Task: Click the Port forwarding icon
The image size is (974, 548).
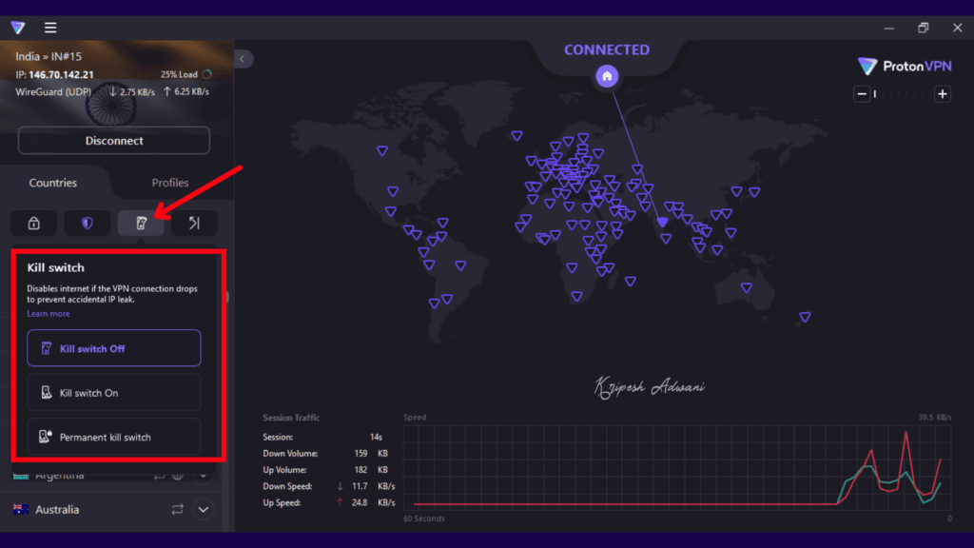Action: (193, 222)
